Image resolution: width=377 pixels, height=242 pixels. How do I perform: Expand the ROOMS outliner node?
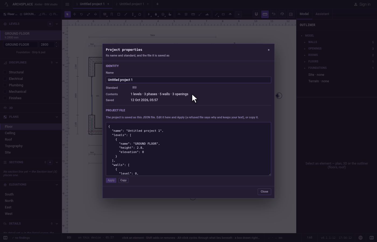coord(305,55)
